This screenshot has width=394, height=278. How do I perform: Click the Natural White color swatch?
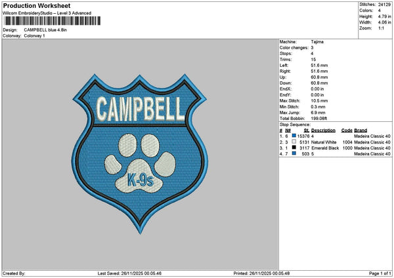tap(294, 142)
